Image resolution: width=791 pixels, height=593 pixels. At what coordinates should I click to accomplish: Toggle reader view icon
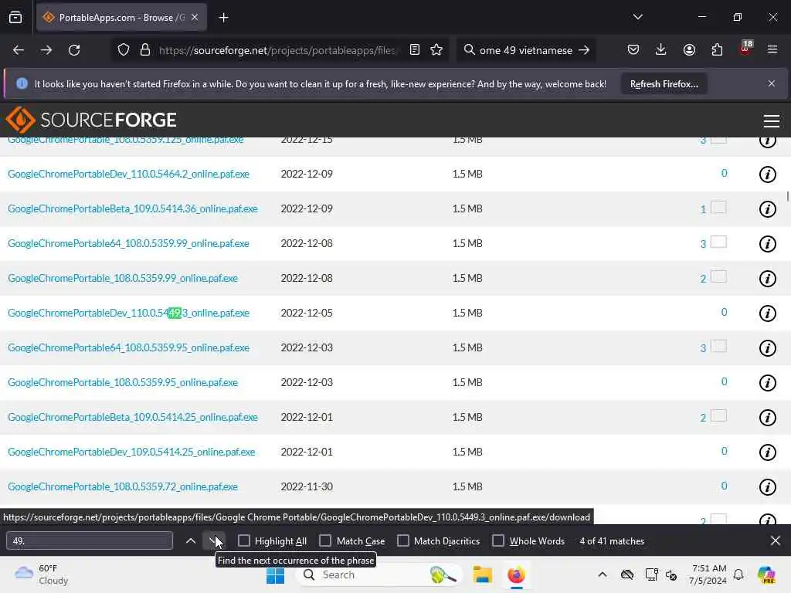415,50
